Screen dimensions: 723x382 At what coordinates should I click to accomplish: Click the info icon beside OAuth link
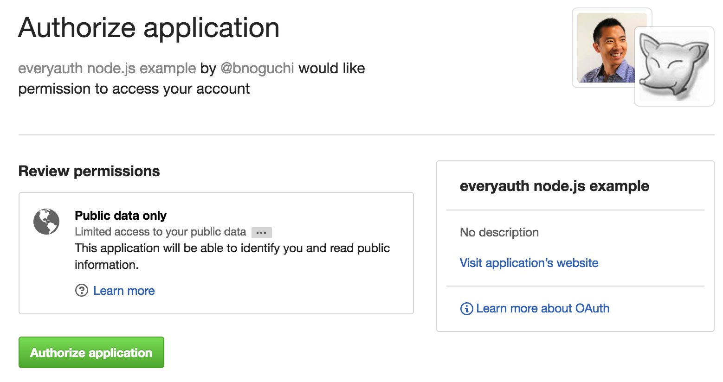(x=466, y=309)
